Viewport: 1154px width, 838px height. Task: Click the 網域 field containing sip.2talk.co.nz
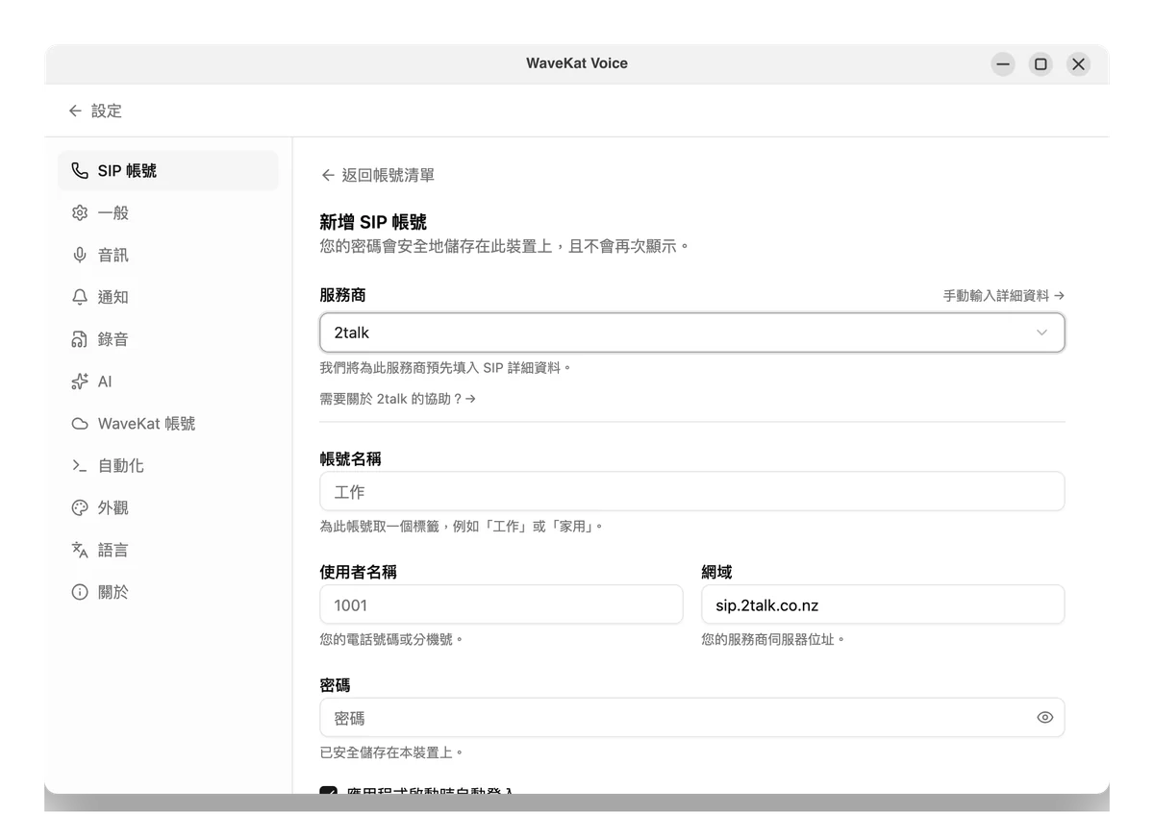click(883, 604)
